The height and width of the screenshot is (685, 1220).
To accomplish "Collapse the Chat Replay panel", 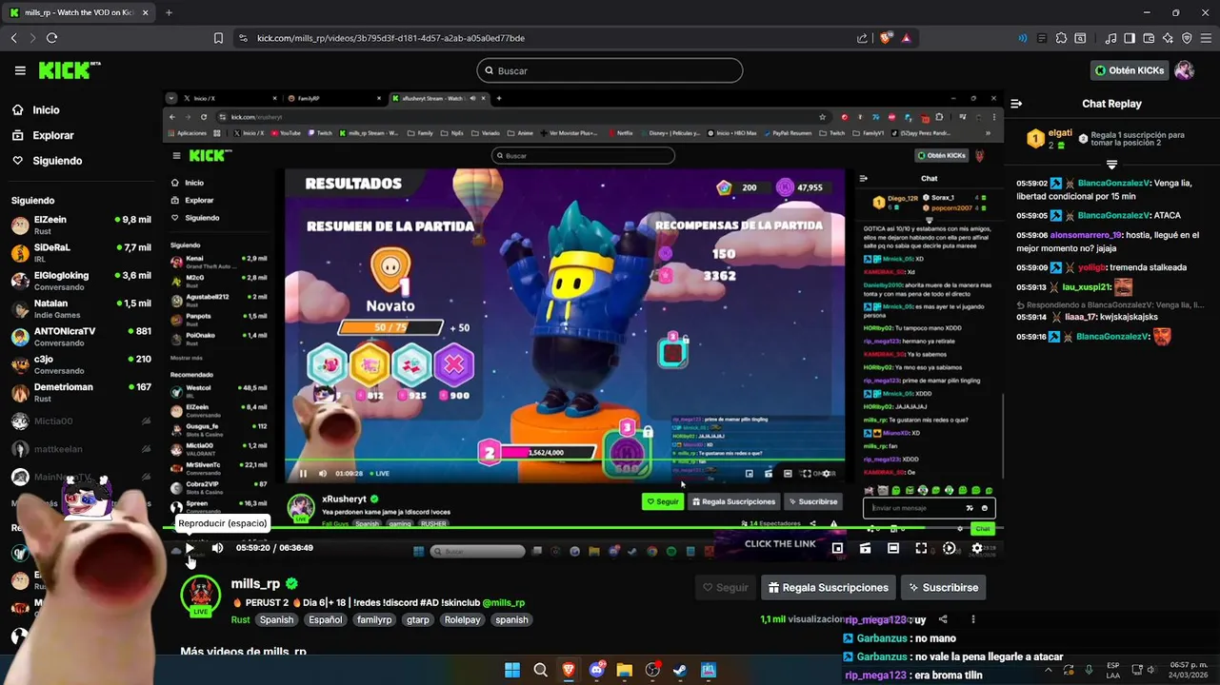I will 1016,104.
